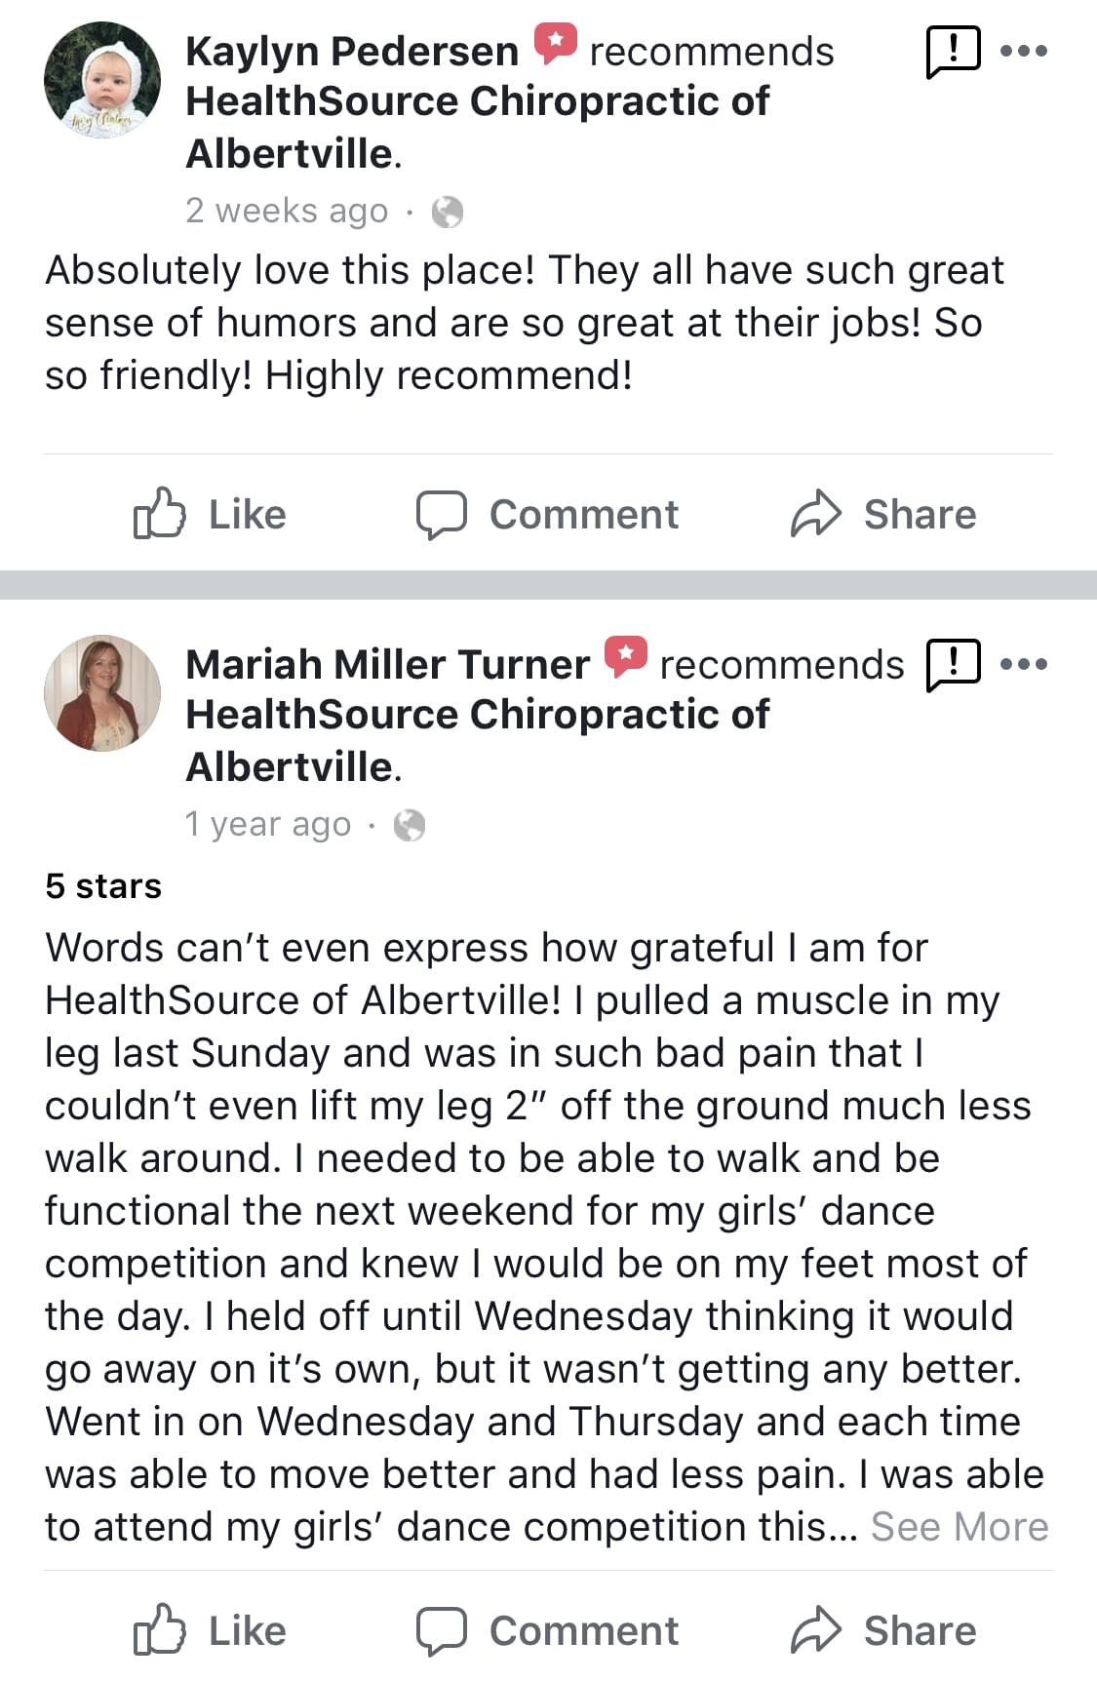
Task: Open Mariah Miller Turner's profile name link
Action: (387, 664)
